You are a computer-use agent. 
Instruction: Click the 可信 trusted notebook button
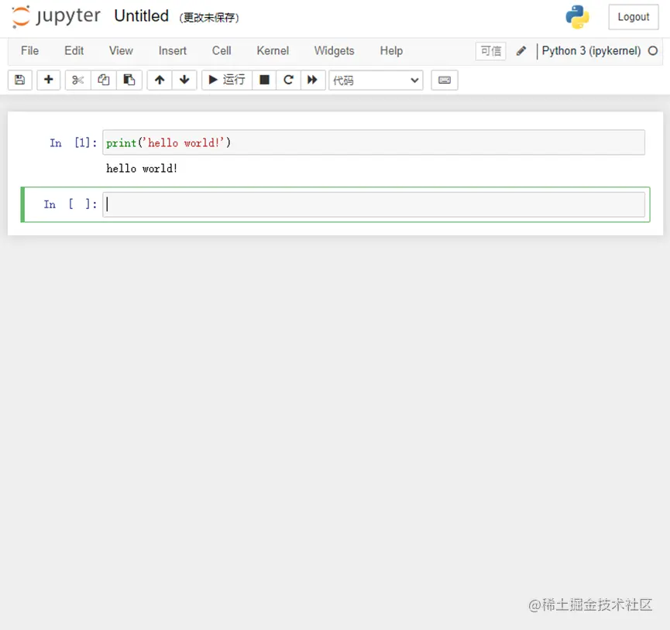(x=491, y=51)
